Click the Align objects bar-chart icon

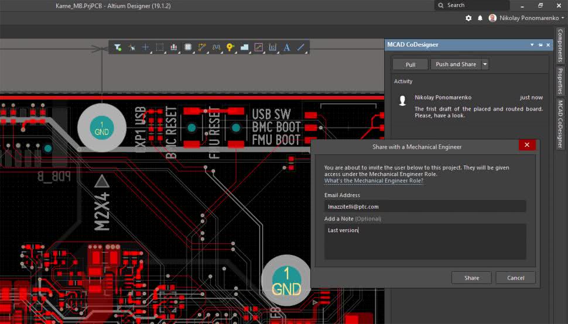(x=174, y=47)
